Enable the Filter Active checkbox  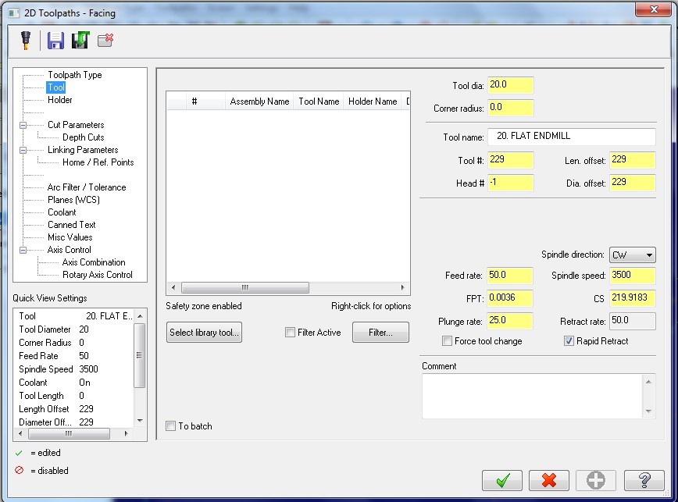[290, 333]
